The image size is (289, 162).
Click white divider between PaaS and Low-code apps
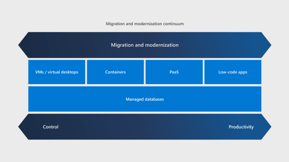(204, 72)
